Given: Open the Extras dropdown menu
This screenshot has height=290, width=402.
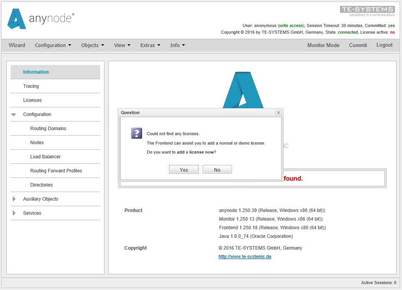Looking at the screenshot, I should [150, 45].
